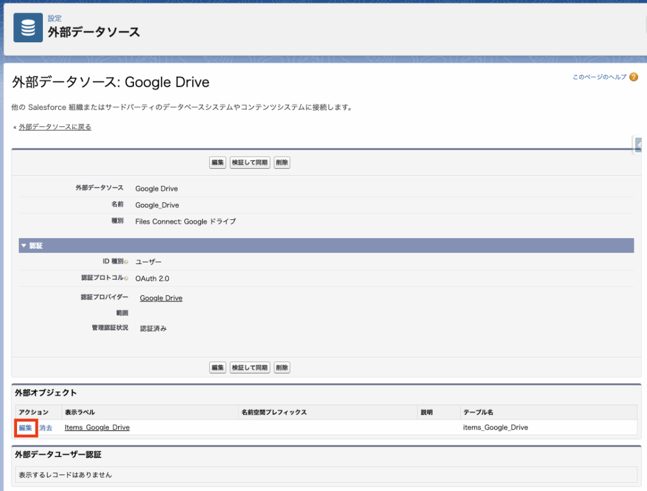
Task: Click 消去 for the Items_Google_Drive object
Action: (x=46, y=428)
